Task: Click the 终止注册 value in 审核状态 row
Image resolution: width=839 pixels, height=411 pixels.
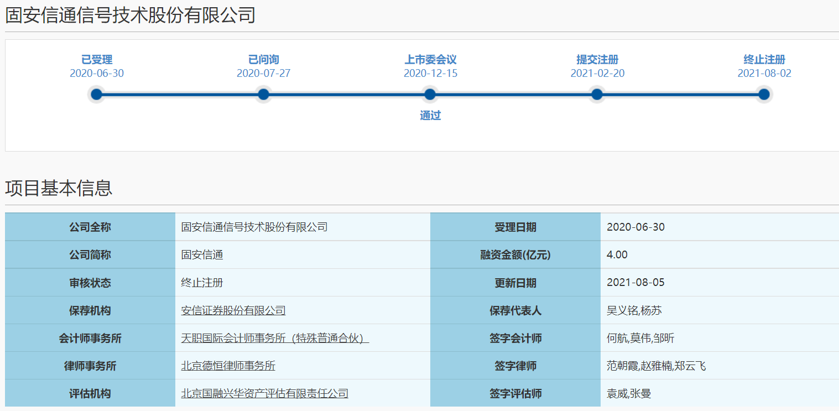Action: pos(202,283)
